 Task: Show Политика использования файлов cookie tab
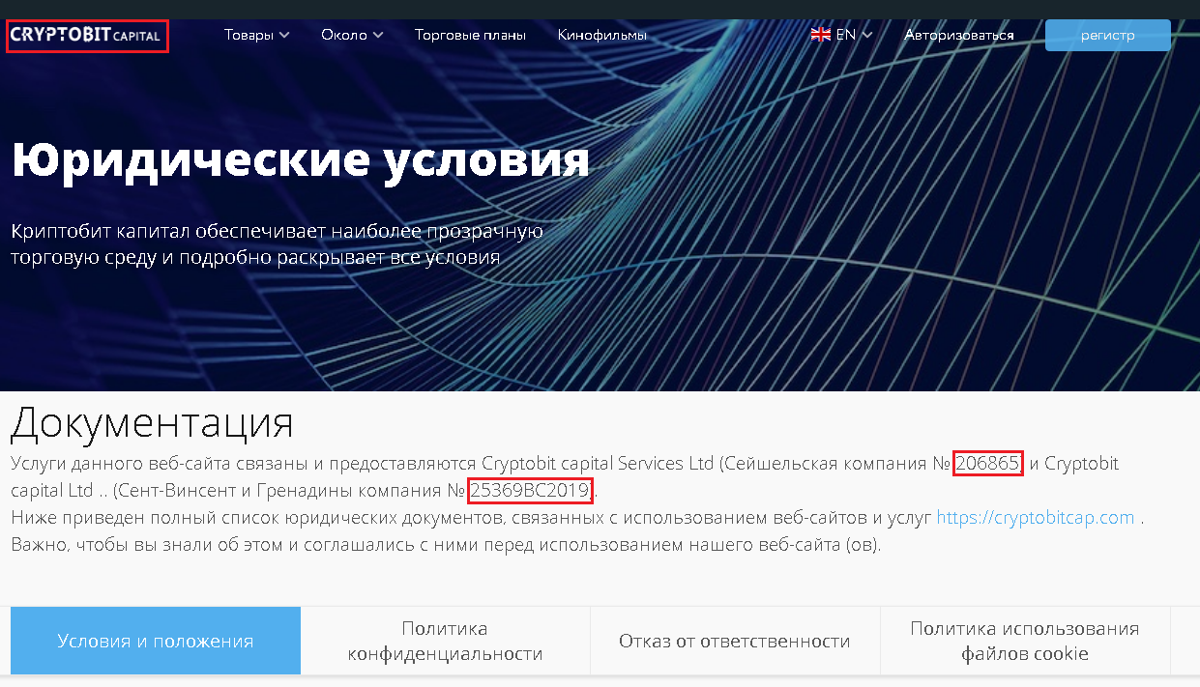click(x=1024, y=641)
